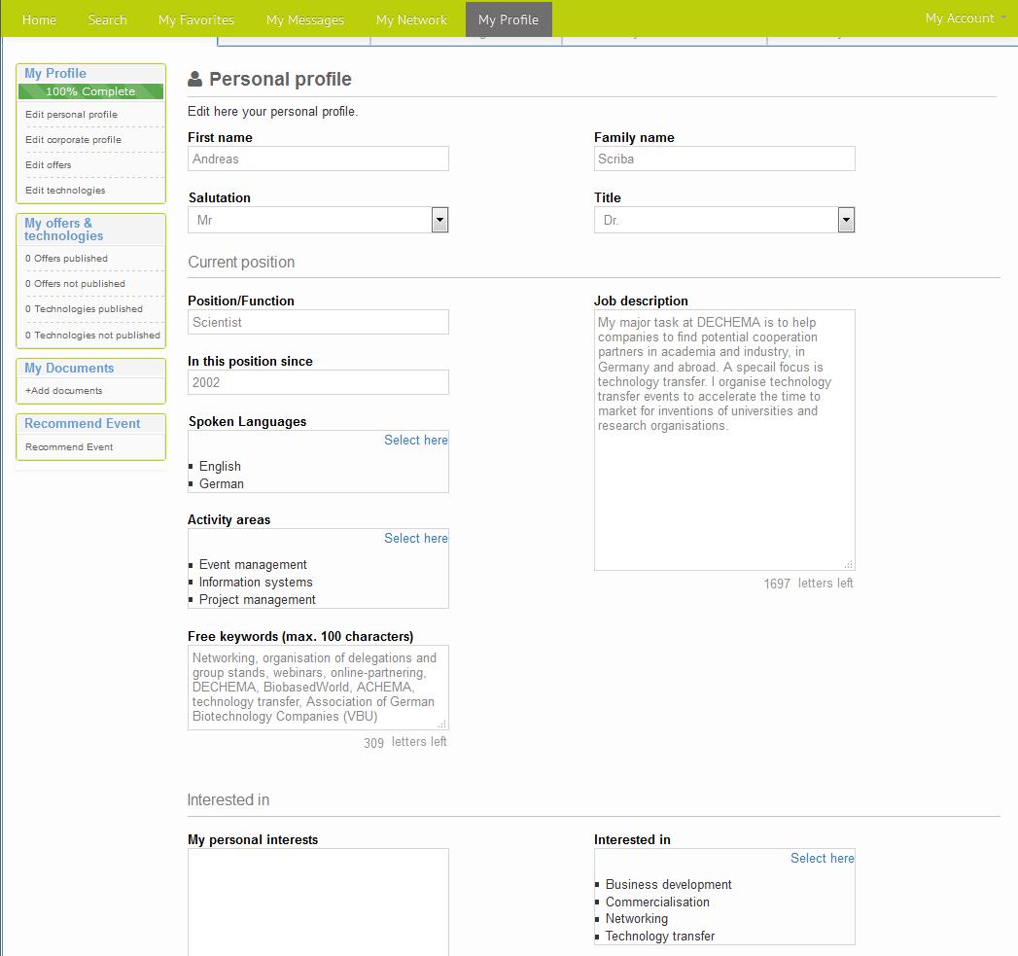Select here link in Interested in box

click(822, 859)
